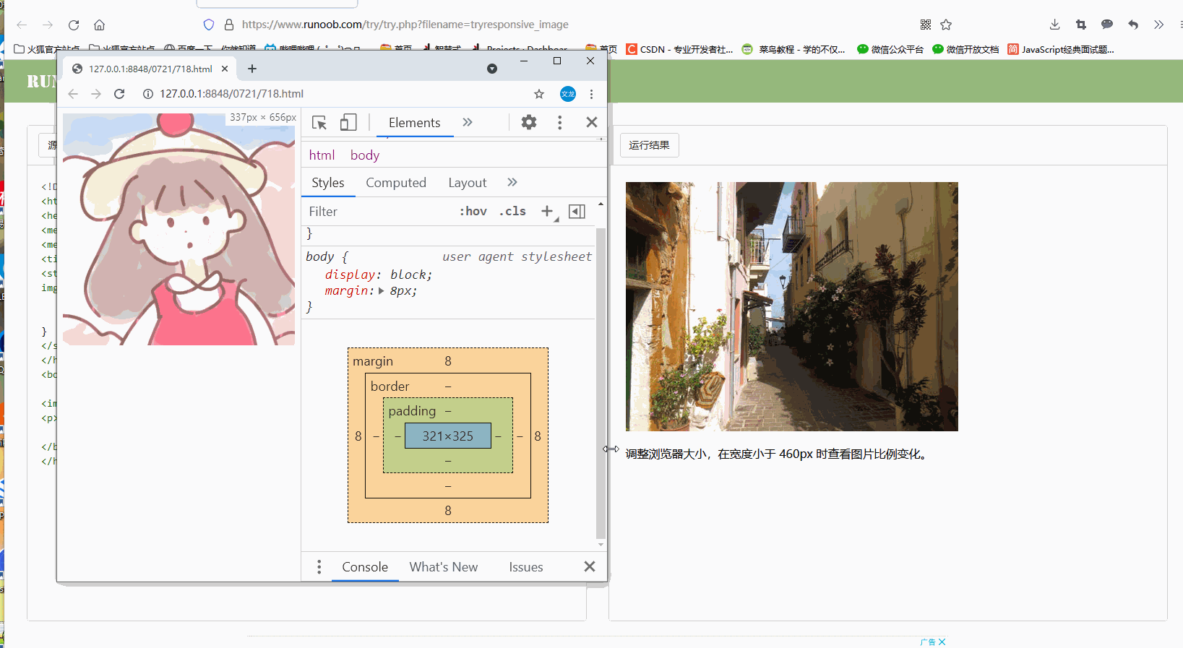Expand the margin shorthand triangle

tap(382, 291)
